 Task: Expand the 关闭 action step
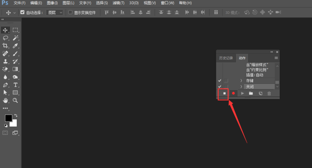[241, 87]
